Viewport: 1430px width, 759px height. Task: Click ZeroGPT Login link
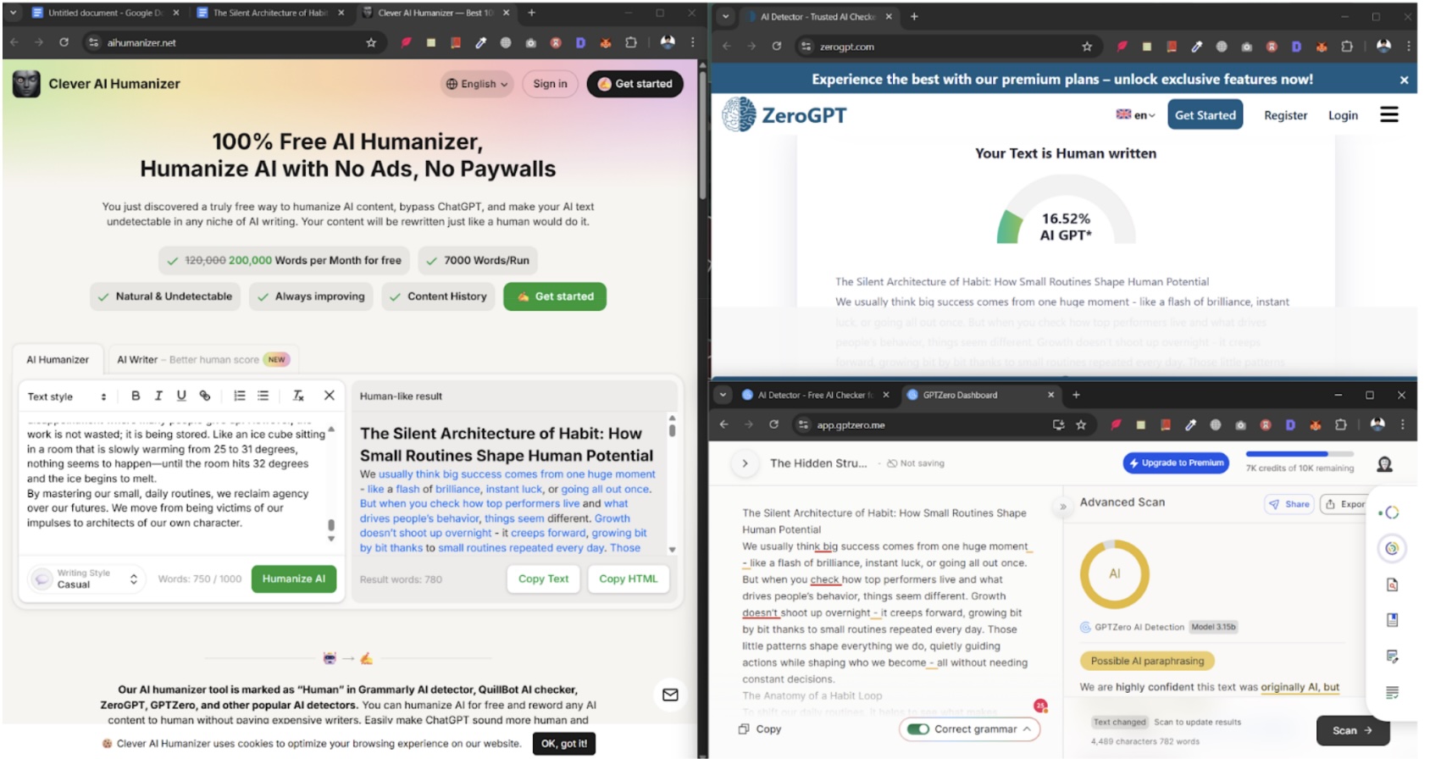(1343, 115)
